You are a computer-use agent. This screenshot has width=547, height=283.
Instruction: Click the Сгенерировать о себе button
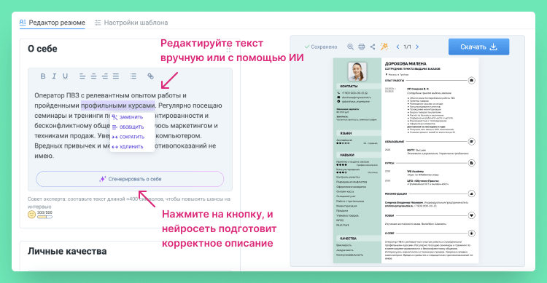tap(130, 179)
